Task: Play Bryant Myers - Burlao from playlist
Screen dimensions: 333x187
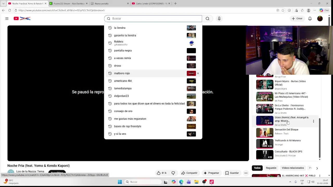Action: pyautogui.click(x=285, y=85)
